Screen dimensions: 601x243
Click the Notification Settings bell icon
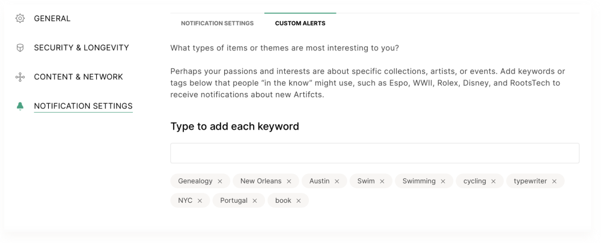coord(20,106)
